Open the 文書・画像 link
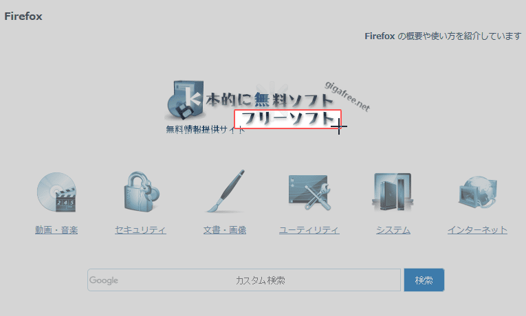This screenshot has width=526, height=316. point(225,230)
